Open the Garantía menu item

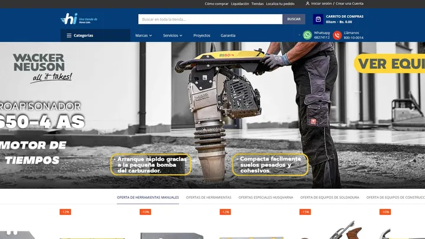pyautogui.click(x=228, y=35)
